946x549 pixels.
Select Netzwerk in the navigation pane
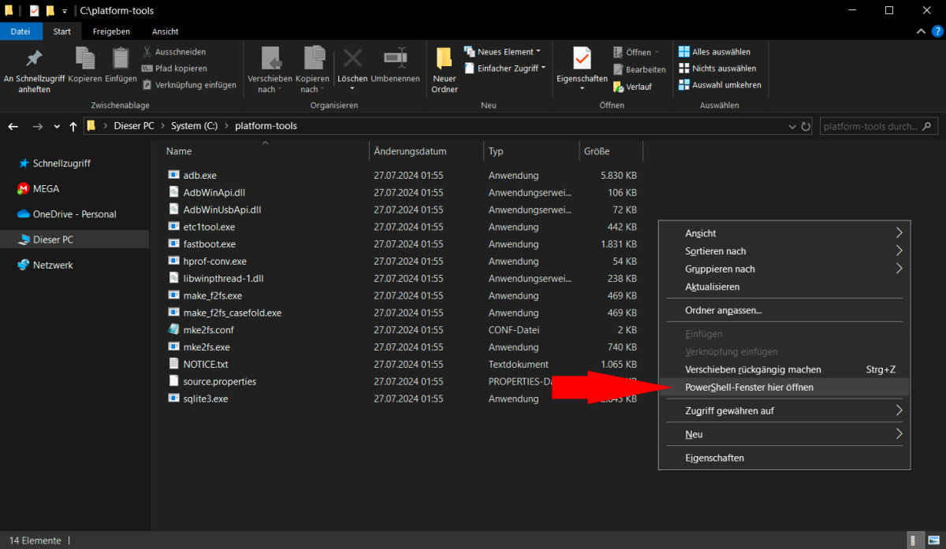click(53, 265)
